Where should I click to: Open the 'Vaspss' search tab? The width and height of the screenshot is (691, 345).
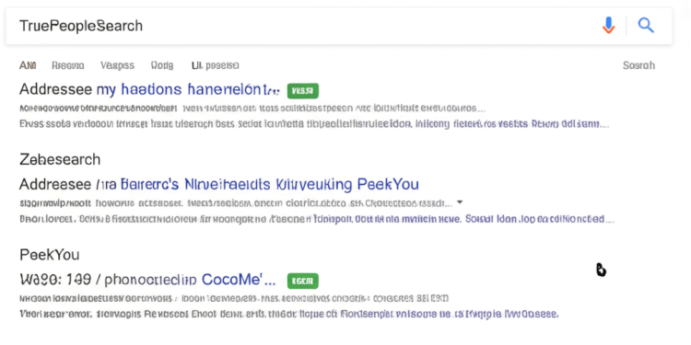coord(117,65)
